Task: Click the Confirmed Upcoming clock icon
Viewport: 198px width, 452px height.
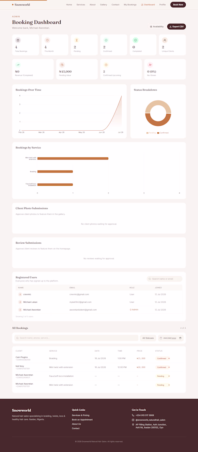Action: [x=106, y=65]
